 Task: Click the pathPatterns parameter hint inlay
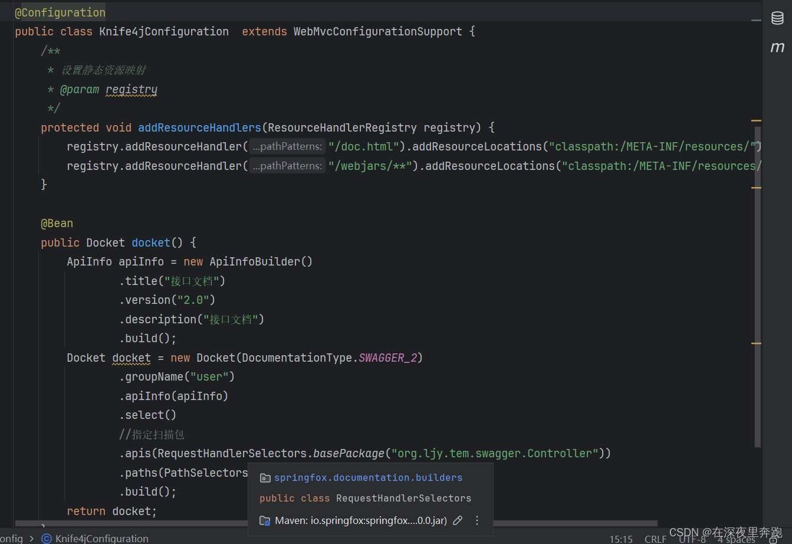pyautogui.click(x=287, y=146)
